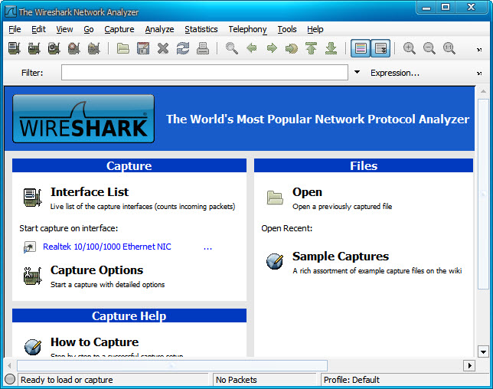This screenshot has width=493, height=389.
Task: Click the Sample Captures link
Action: [x=340, y=257]
